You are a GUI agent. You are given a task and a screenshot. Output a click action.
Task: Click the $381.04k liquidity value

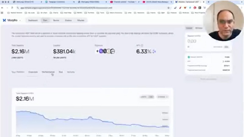pyautogui.click(x=64, y=51)
